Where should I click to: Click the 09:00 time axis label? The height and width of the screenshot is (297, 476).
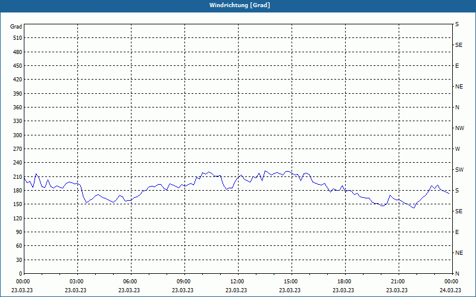tap(183, 282)
